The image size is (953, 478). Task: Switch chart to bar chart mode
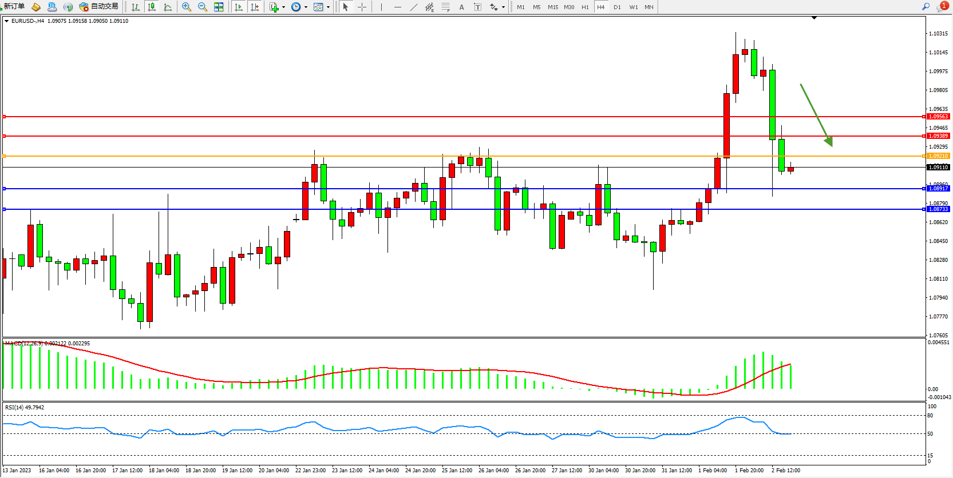[136, 7]
